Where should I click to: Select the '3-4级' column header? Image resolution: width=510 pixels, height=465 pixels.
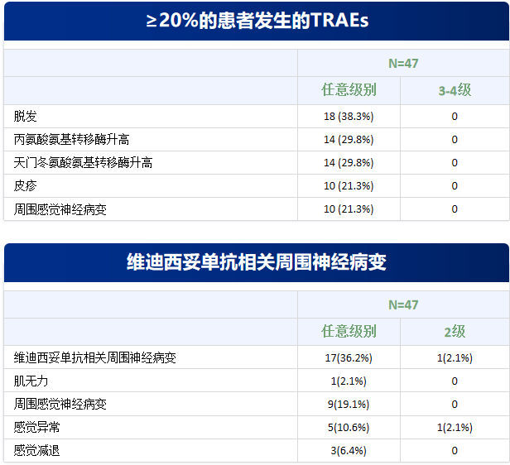[455, 90]
